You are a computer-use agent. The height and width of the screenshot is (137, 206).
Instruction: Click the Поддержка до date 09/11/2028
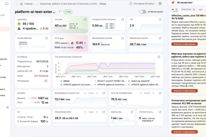pos(42,61)
